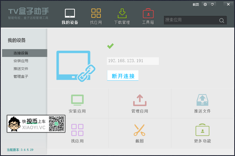The image size is (235, 156).
Task: Open settings gear icon
Action: tap(205, 4)
